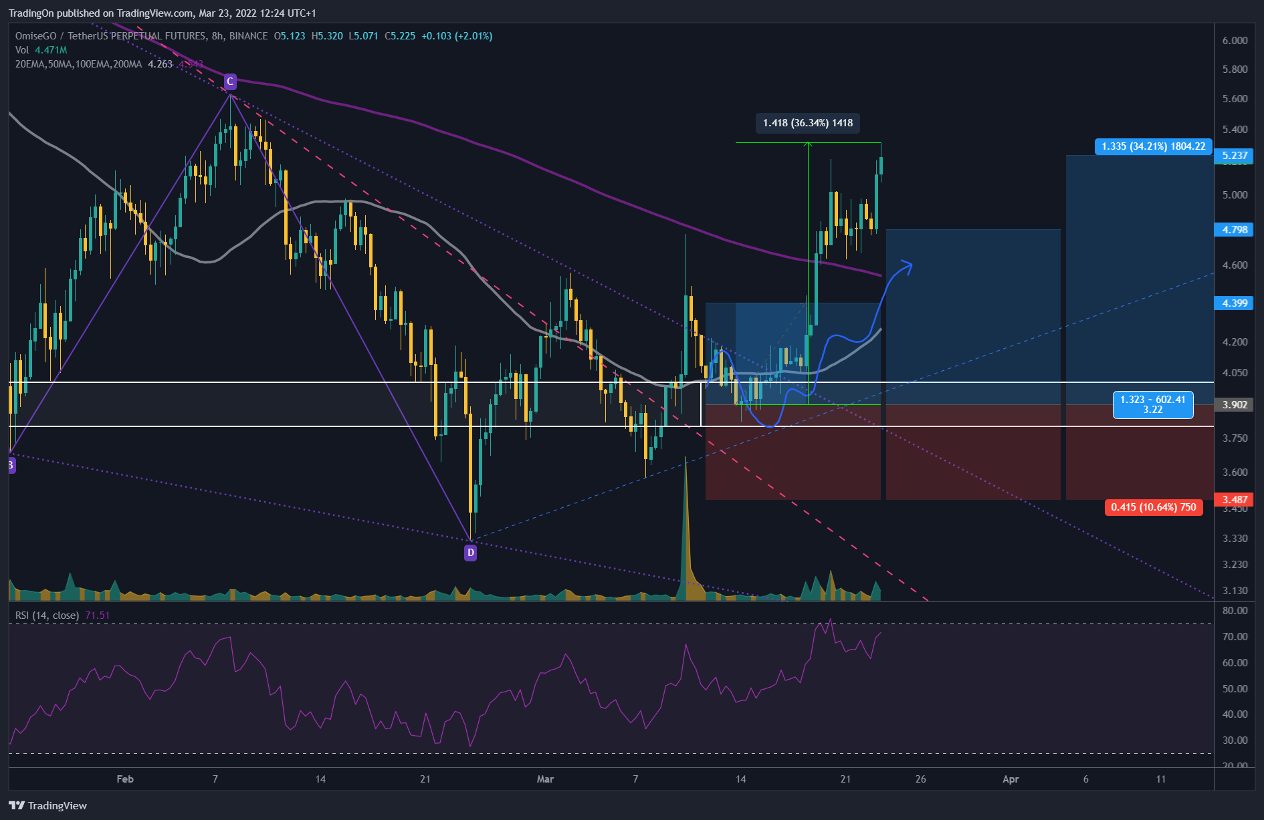Click the Feb date on the time axis
Viewport: 1264px width, 820px height.
125,779
